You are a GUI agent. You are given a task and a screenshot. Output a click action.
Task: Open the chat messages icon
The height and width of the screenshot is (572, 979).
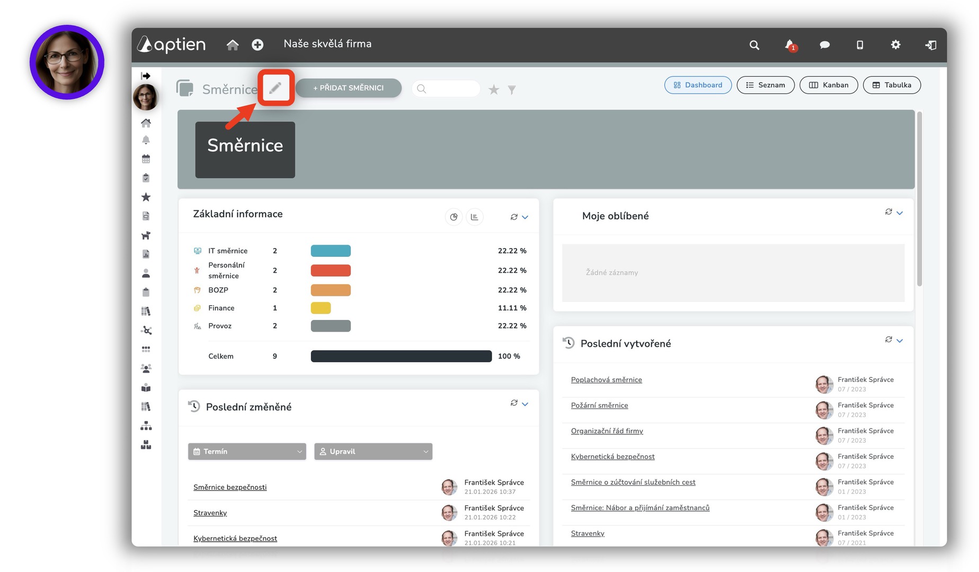click(x=824, y=45)
